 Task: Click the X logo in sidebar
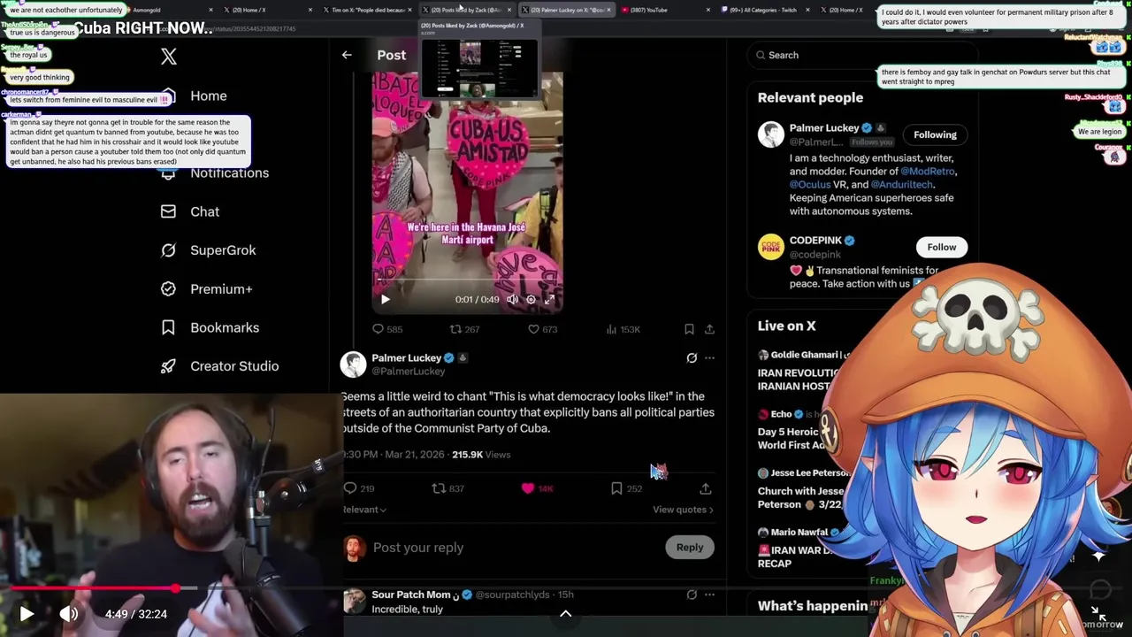point(169,57)
